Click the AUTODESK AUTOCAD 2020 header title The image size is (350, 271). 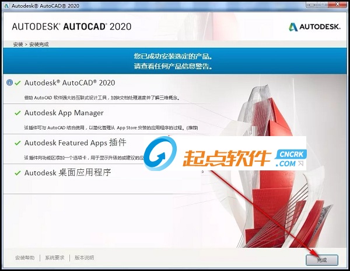[72, 27]
